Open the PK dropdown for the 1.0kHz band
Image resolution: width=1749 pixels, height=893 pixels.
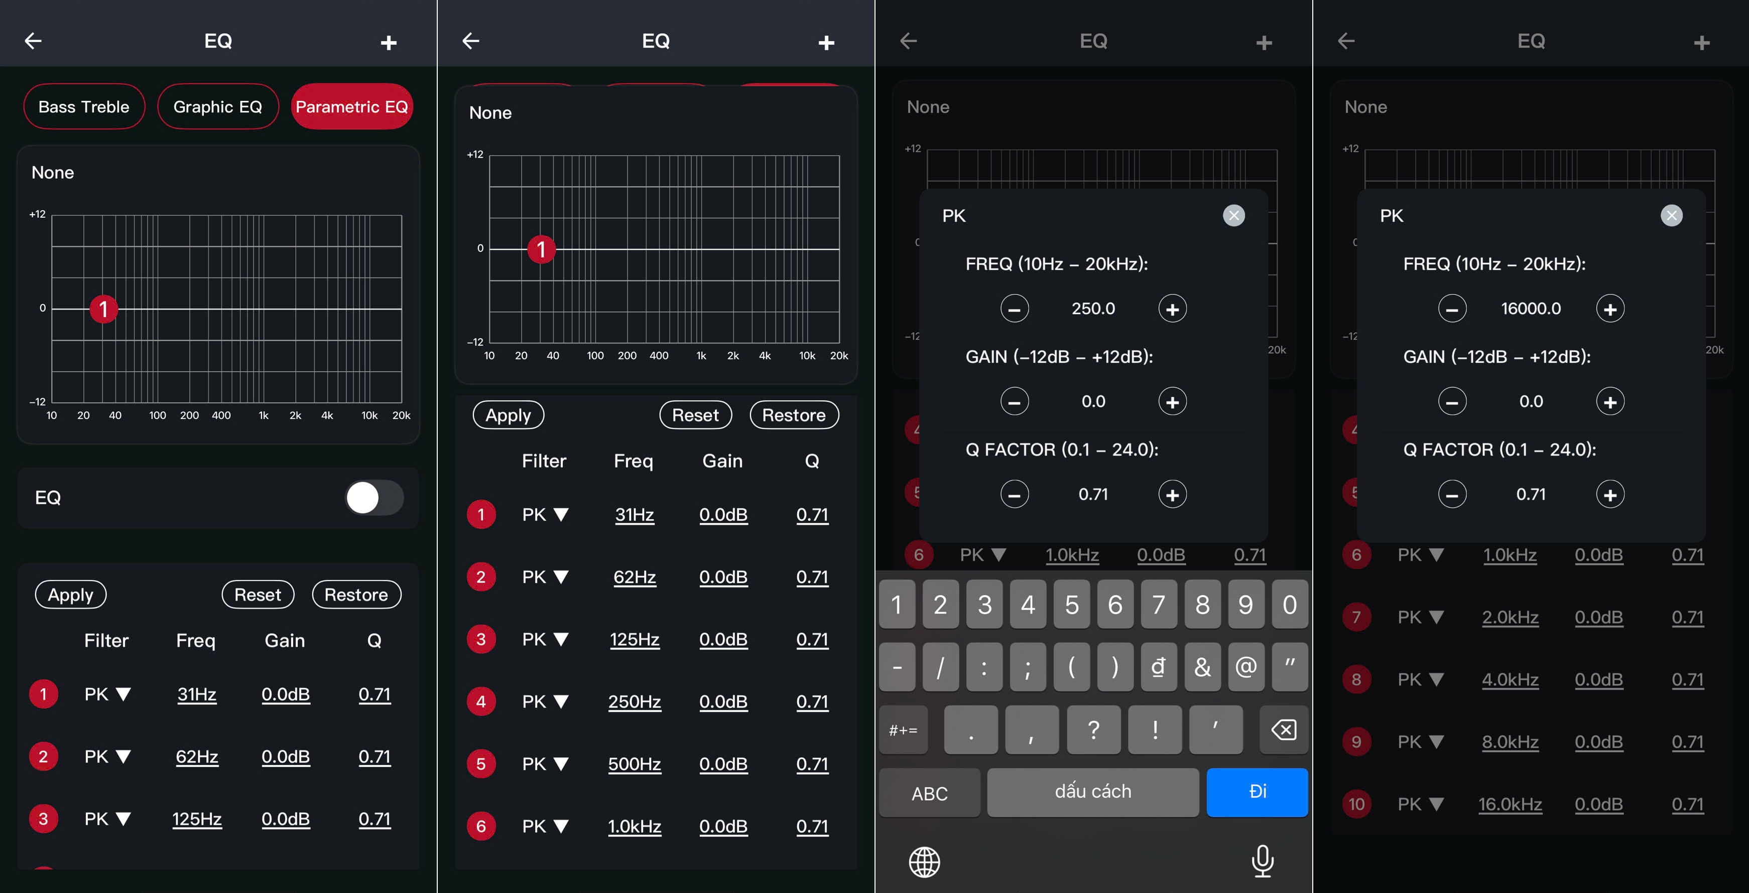tap(545, 826)
